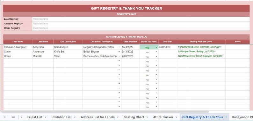253x121 pixels.
Task: Switch to the Invitation List tab
Action: pos(61,117)
